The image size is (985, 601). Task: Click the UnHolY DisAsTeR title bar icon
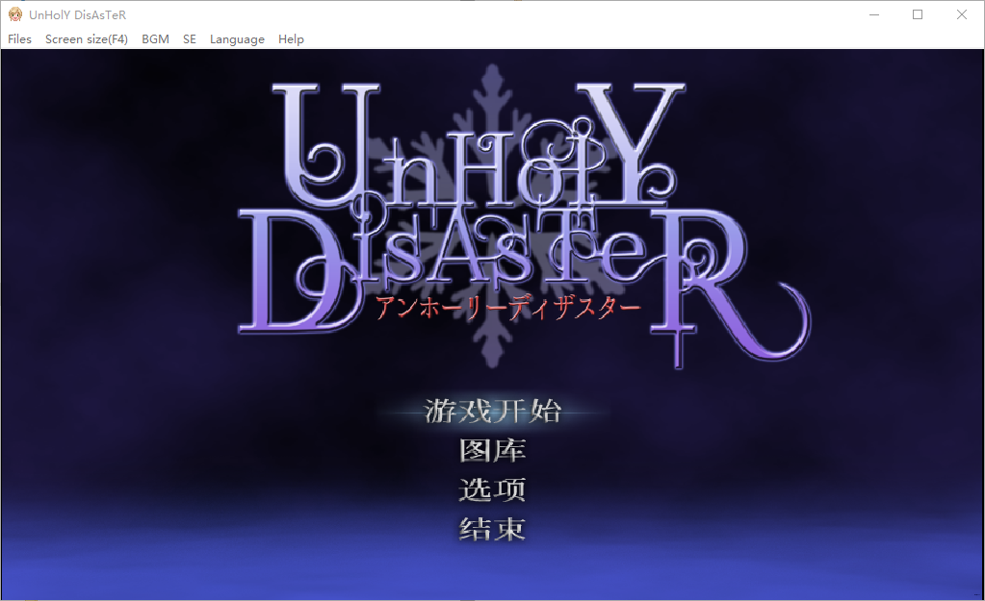coord(13,13)
